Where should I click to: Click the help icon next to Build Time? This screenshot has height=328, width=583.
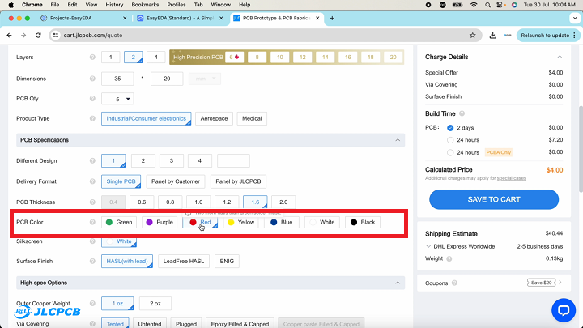point(462,113)
